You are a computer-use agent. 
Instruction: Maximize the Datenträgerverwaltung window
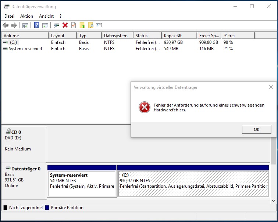pos(252,6)
